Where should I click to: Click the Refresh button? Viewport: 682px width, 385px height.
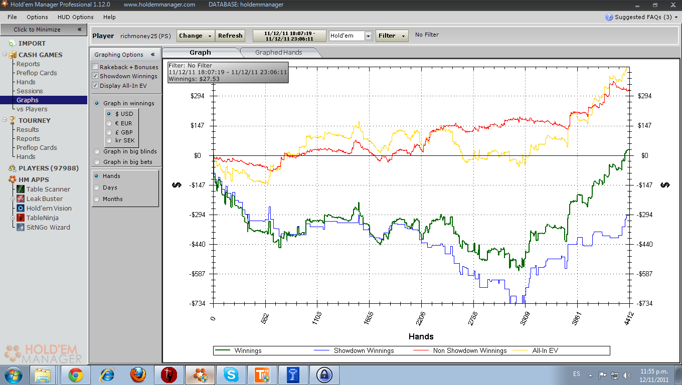(230, 36)
